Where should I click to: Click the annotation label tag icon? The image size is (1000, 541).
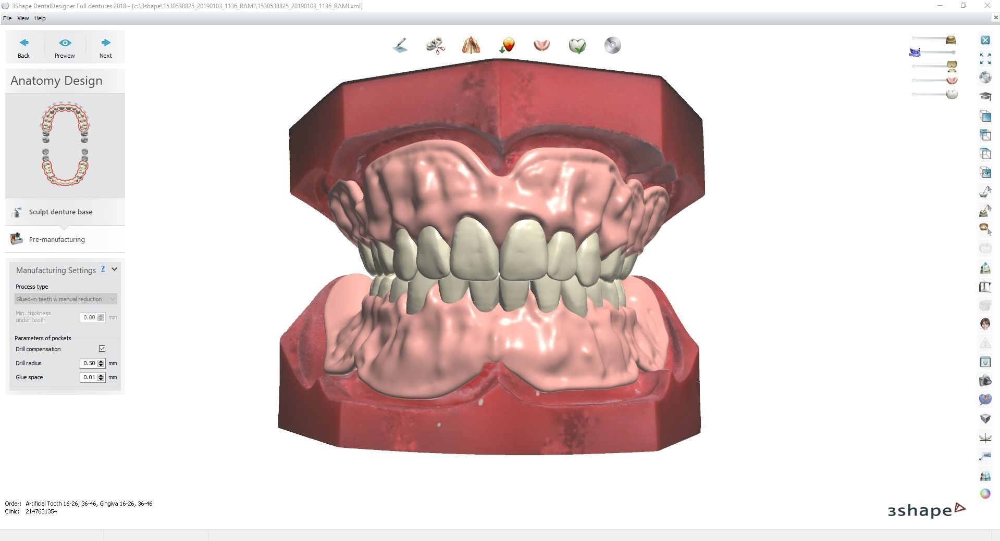[985, 456]
